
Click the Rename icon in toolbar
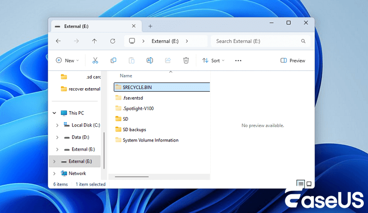149,61
